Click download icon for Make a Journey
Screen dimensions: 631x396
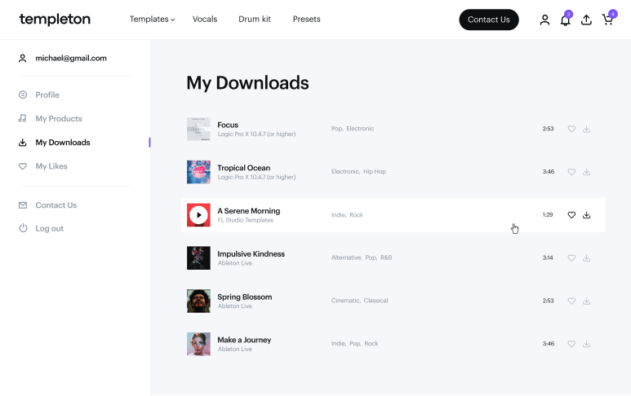coord(586,344)
